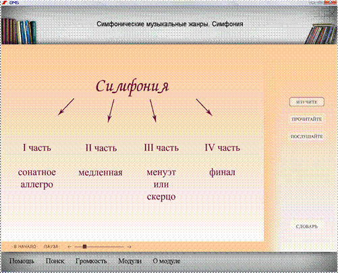The height and width of the screenshot is (273, 338).
Task: Open the О модуле menu item
Action: (167, 261)
